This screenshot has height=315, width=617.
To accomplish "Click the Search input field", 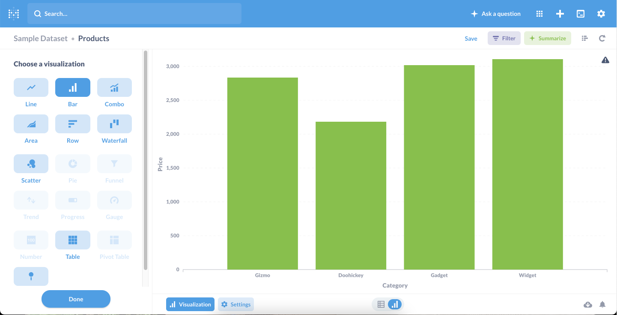I will pos(134,14).
